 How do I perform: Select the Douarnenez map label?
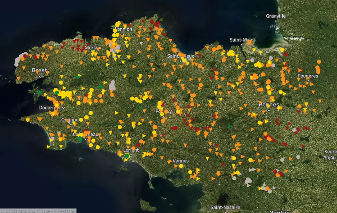pyautogui.click(x=52, y=108)
